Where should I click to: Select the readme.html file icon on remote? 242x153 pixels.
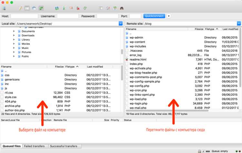pyautogui.click(x=127, y=60)
